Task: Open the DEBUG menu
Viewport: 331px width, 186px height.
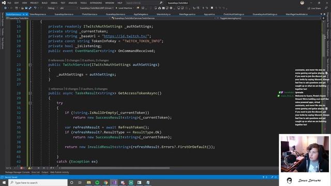Action: point(54,3)
